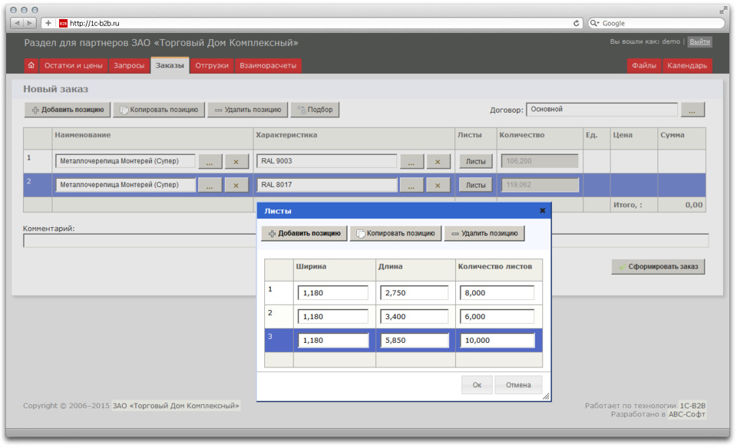Viewport: 737px width, 448px height.
Task: Grab the dialog resize handle corner
Action: click(x=546, y=397)
